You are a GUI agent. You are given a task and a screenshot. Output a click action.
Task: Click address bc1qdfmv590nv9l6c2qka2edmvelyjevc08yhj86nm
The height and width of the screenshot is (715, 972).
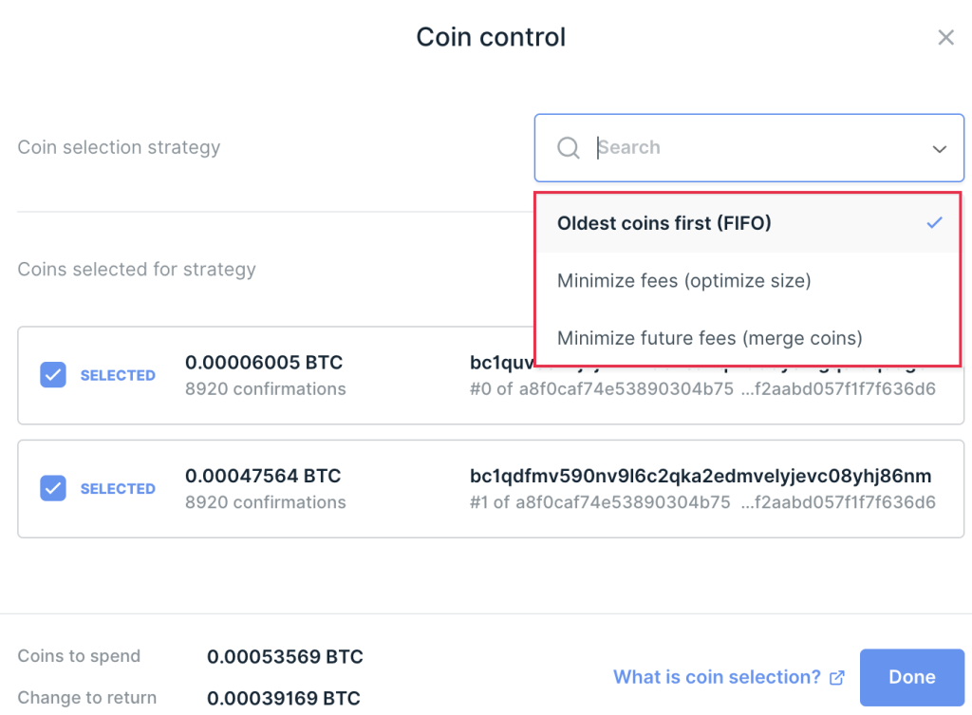click(701, 476)
